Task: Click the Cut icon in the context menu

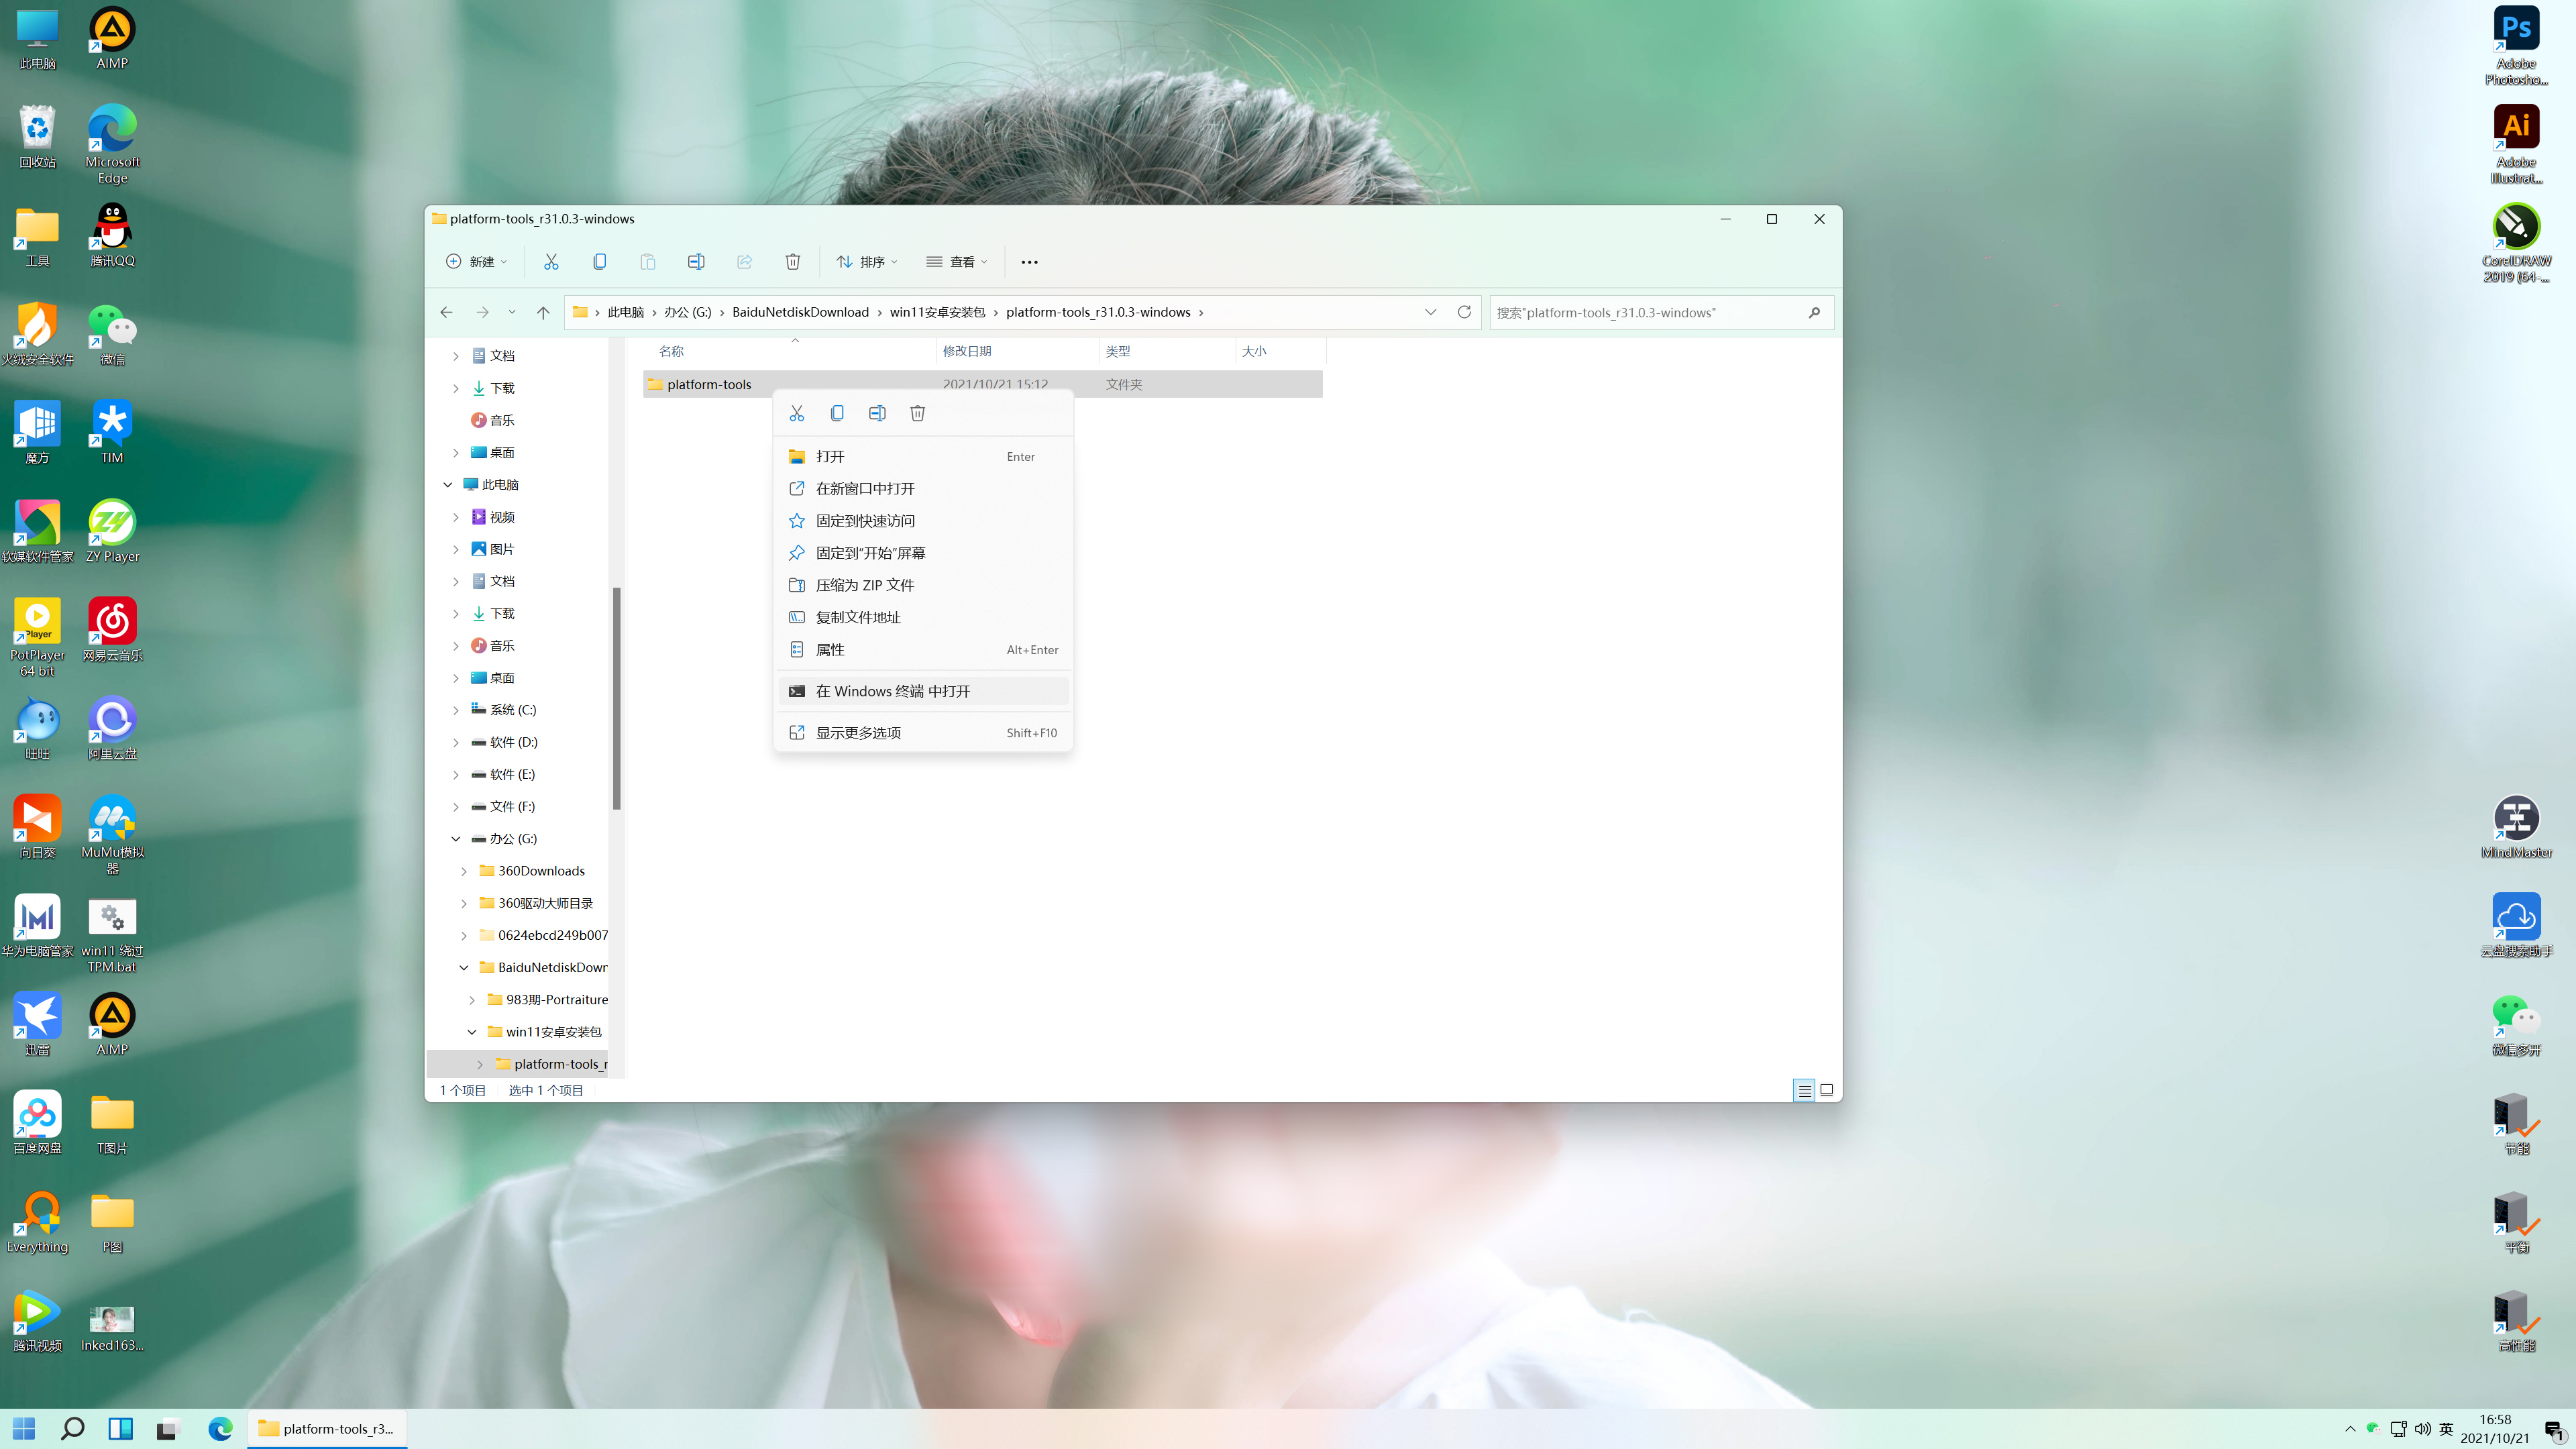Action: pos(796,412)
